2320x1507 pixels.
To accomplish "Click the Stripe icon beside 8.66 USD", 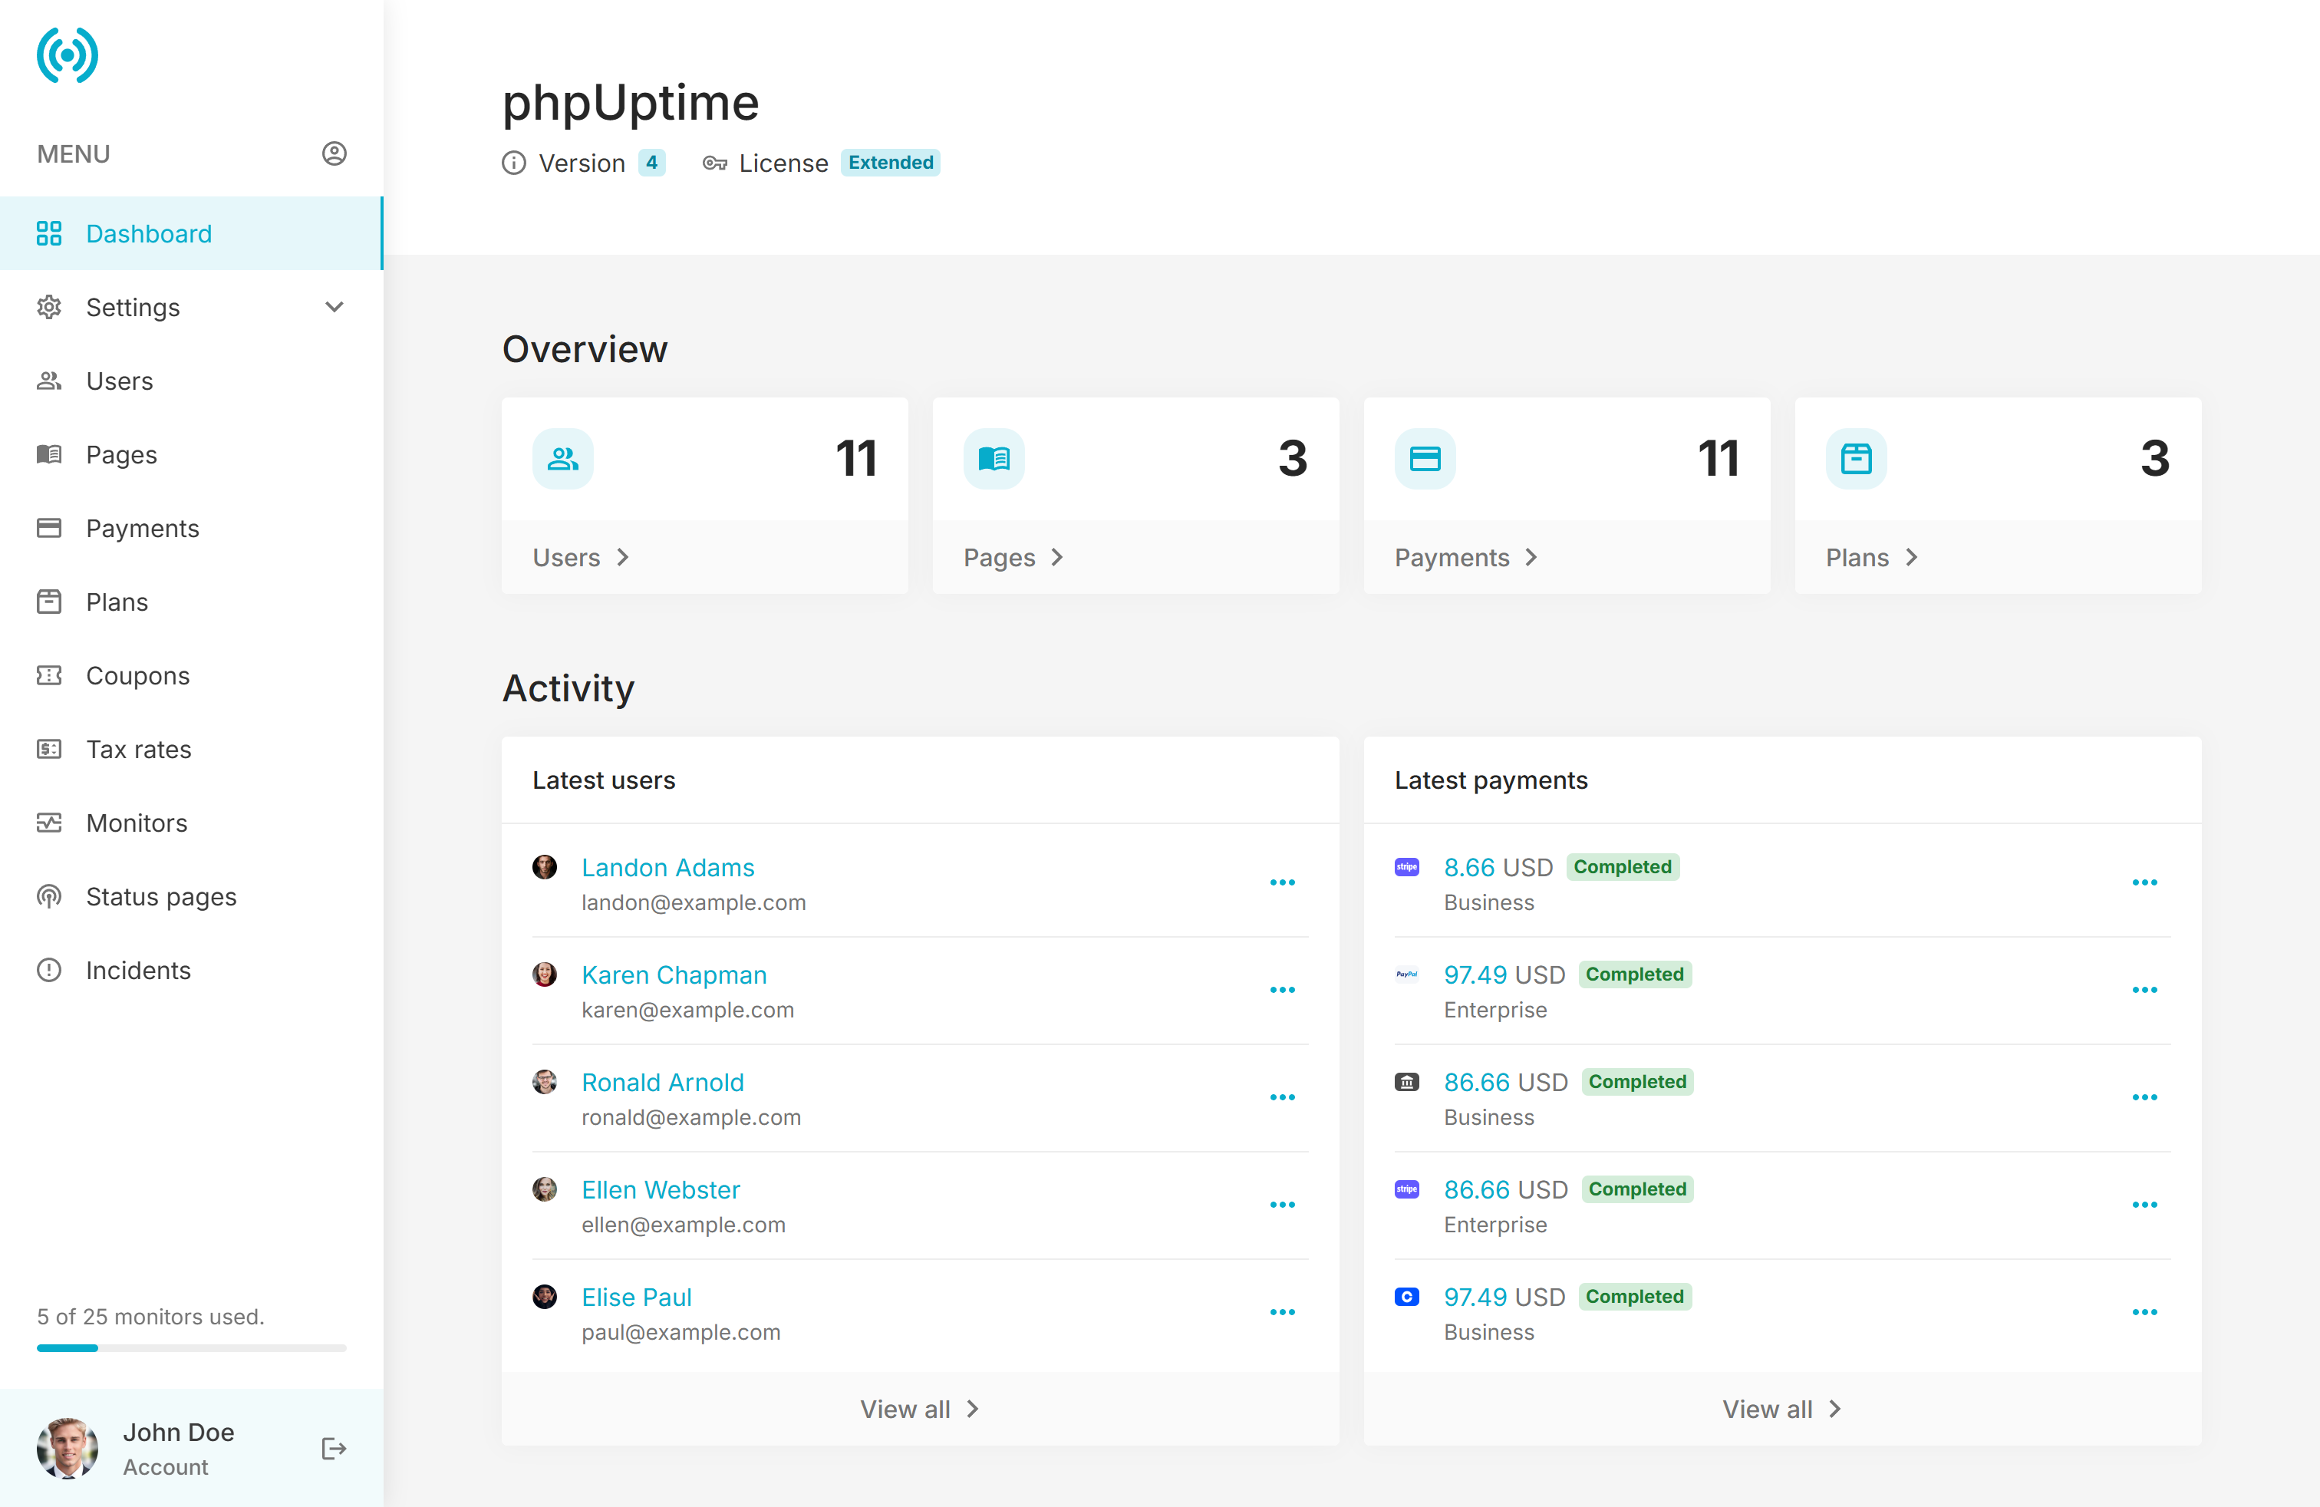I will click(x=1406, y=866).
